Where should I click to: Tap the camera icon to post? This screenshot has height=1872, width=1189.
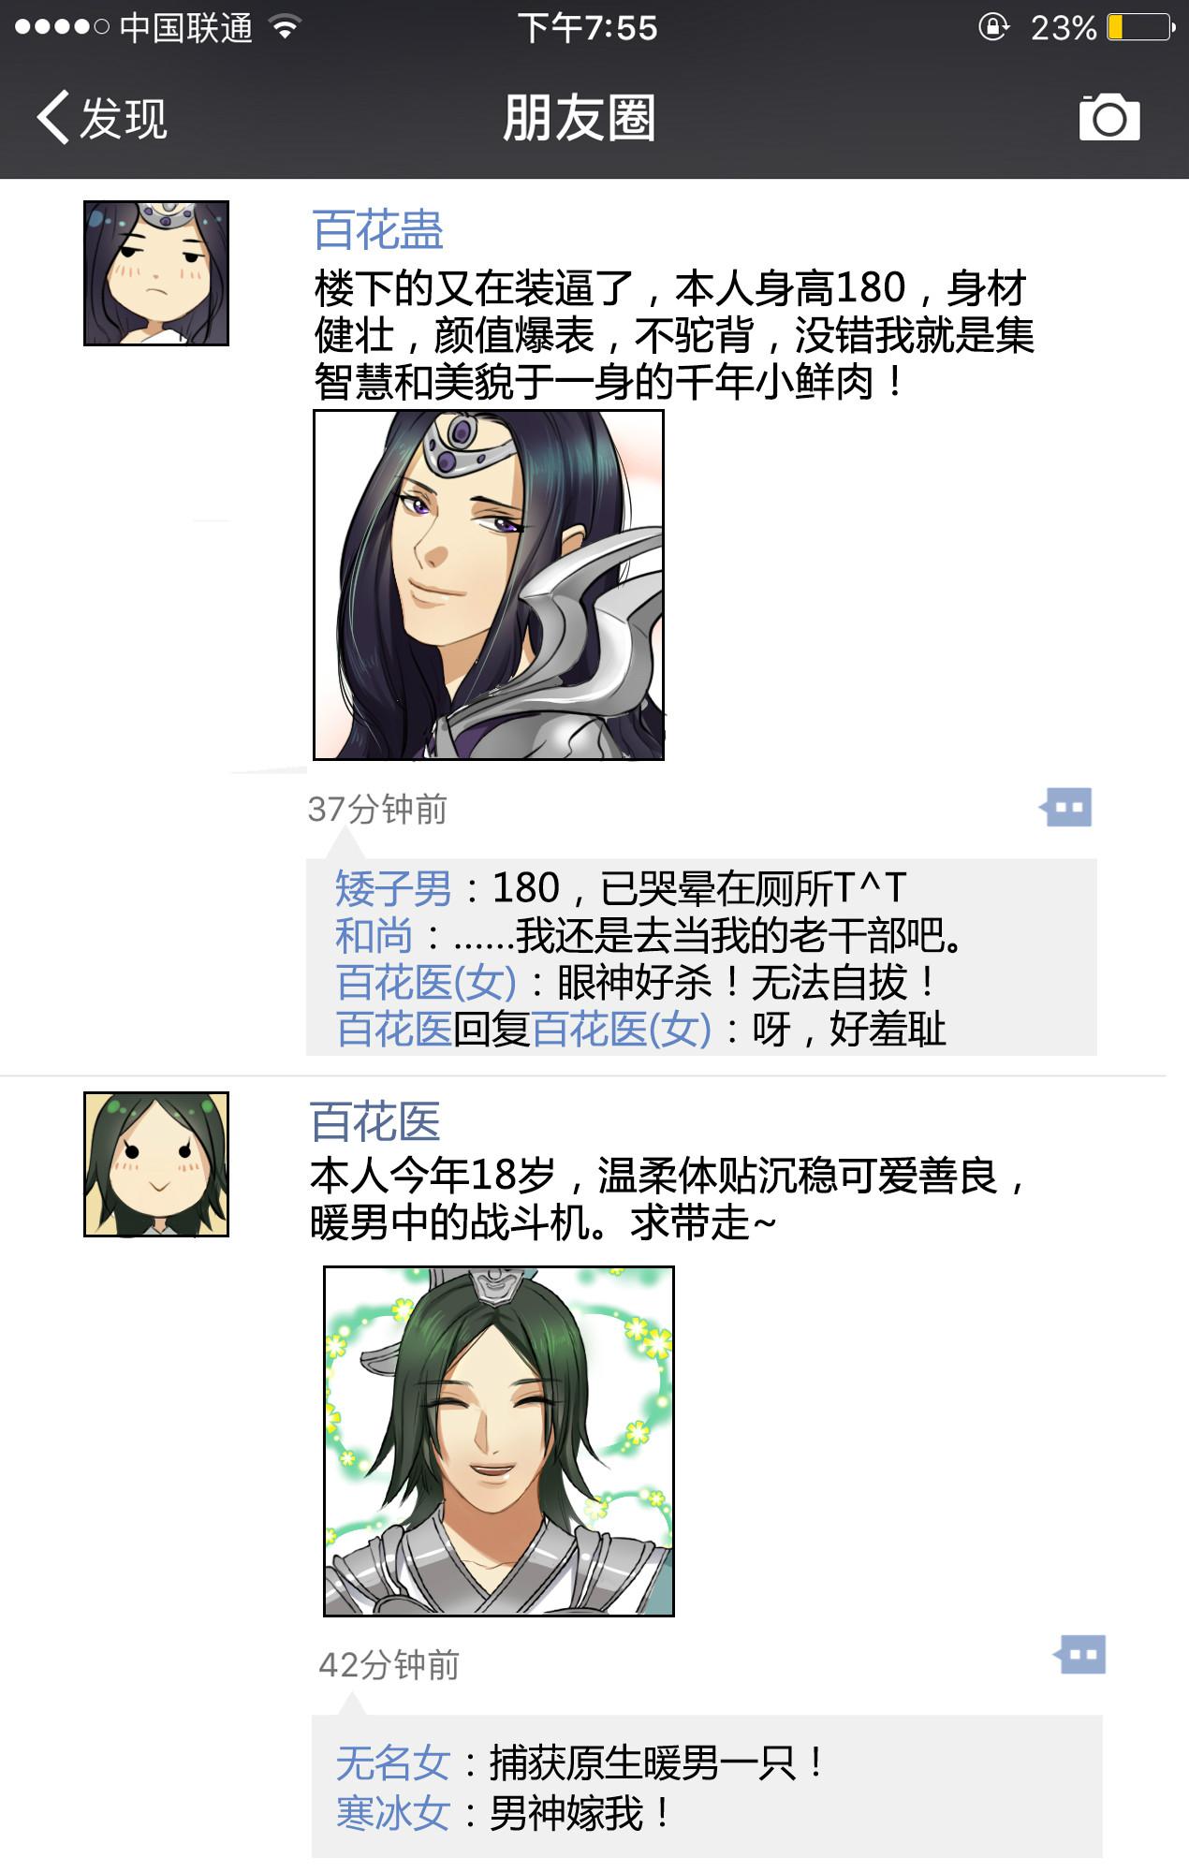[1109, 117]
